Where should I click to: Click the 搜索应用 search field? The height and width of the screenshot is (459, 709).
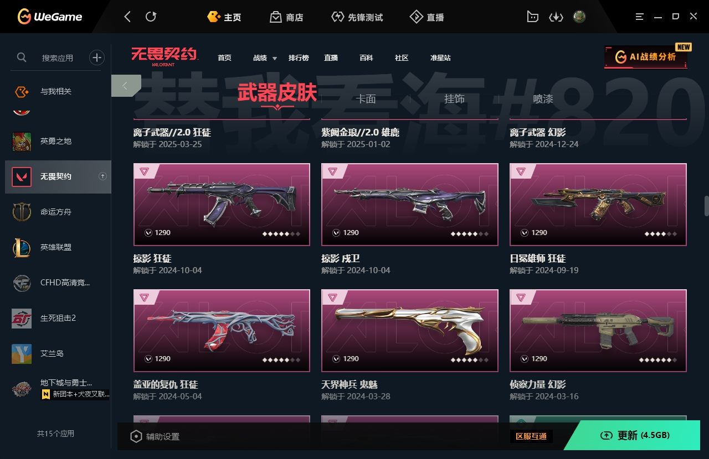[x=58, y=58]
